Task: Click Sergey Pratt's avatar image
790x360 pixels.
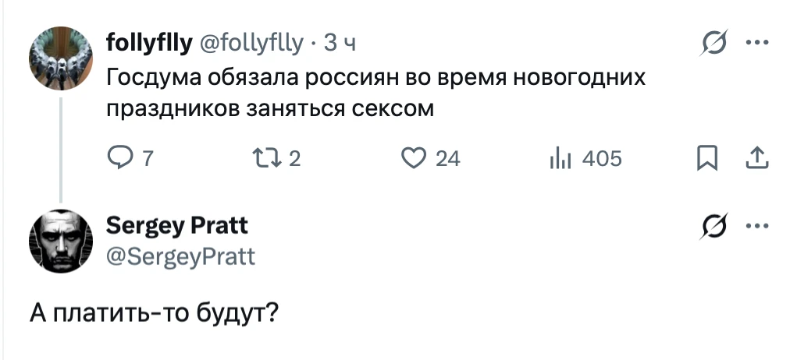Action: pyautogui.click(x=59, y=240)
